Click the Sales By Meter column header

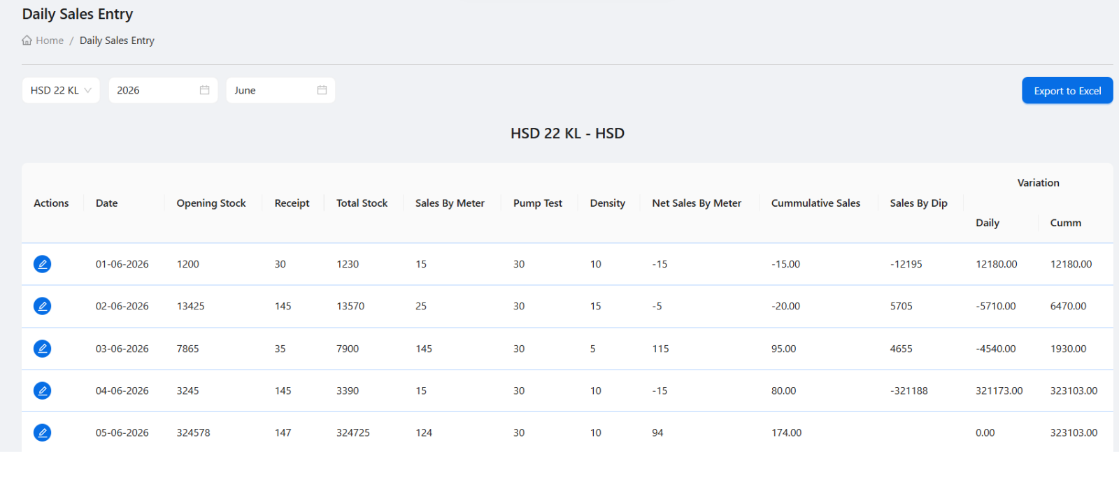pyautogui.click(x=450, y=203)
